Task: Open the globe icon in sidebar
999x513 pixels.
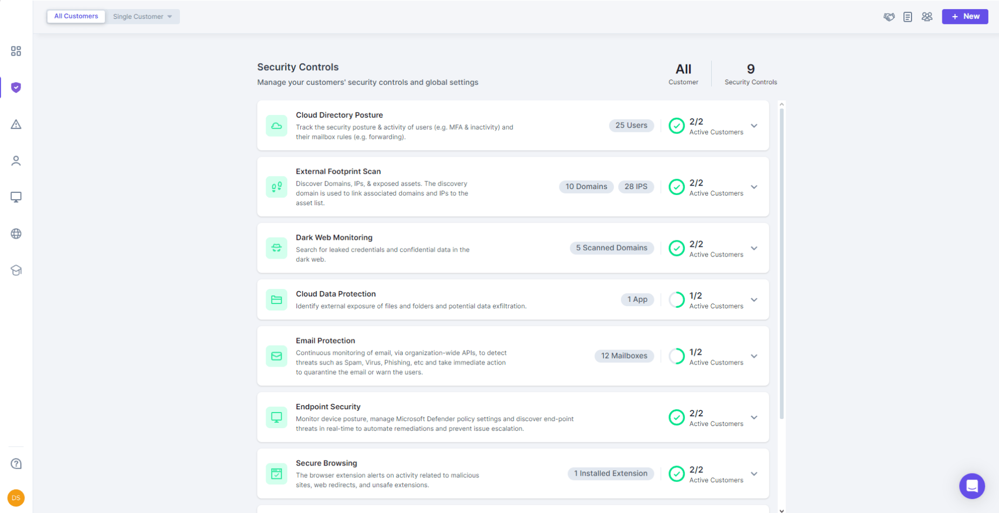Action: coord(16,234)
